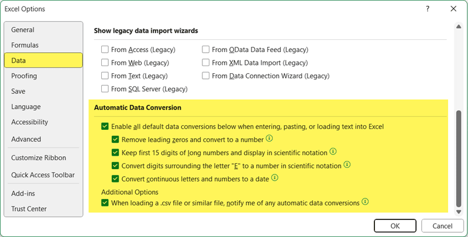This screenshot has width=468, height=237.
Task: Click info icon next to convert to date
Action: [x=274, y=178]
